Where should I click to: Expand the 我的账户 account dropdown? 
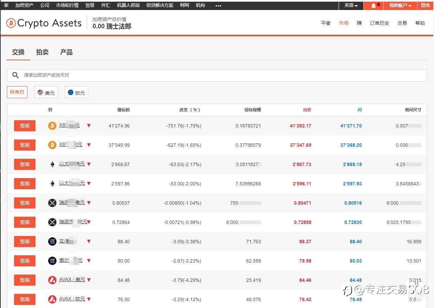(400, 6)
